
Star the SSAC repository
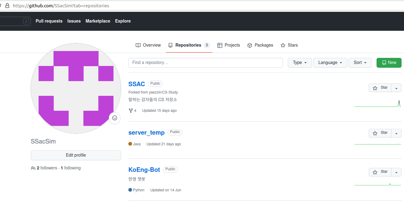380,88
